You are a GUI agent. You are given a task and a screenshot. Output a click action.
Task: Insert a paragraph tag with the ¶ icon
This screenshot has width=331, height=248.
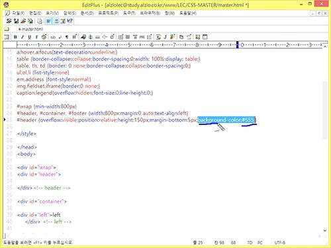tap(67, 37)
